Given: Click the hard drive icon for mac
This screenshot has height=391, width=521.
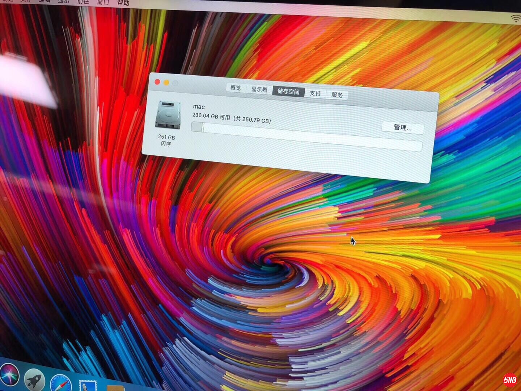Looking at the screenshot, I should click(x=168, y=115).
